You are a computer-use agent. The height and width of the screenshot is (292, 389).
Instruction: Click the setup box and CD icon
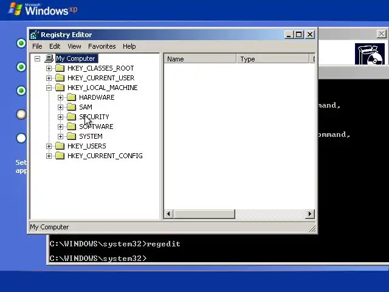tap(370, 54)
